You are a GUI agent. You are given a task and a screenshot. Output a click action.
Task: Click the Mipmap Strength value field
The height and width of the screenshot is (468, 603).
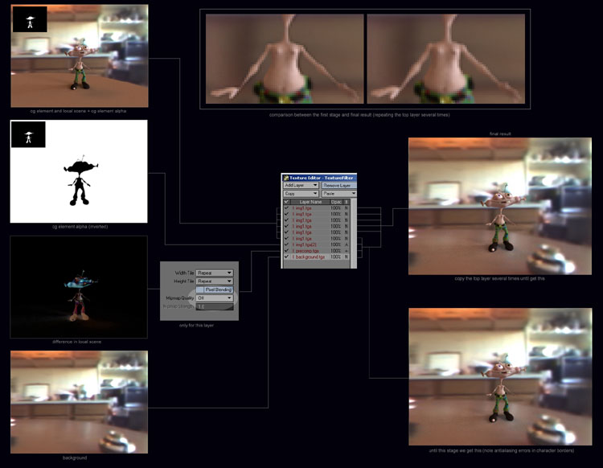coord(215,306)
